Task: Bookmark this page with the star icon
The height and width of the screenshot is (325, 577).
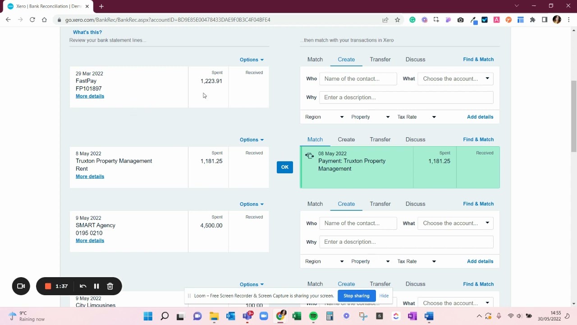Action: (x=397, y=20)
